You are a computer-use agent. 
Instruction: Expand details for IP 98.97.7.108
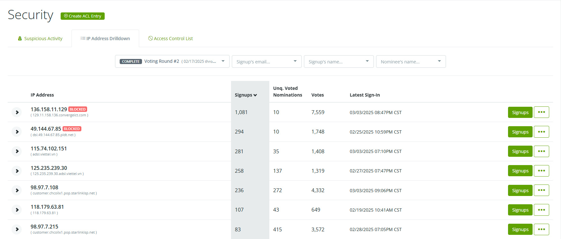tap(17, 190)
